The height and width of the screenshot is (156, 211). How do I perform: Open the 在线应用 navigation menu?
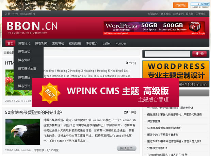point(75,43)
